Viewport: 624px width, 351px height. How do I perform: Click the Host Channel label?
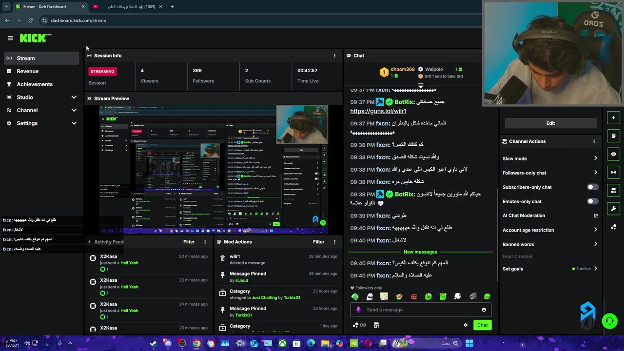coord(517,256)
